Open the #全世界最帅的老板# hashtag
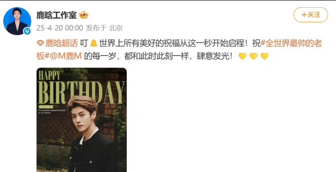 179,50
